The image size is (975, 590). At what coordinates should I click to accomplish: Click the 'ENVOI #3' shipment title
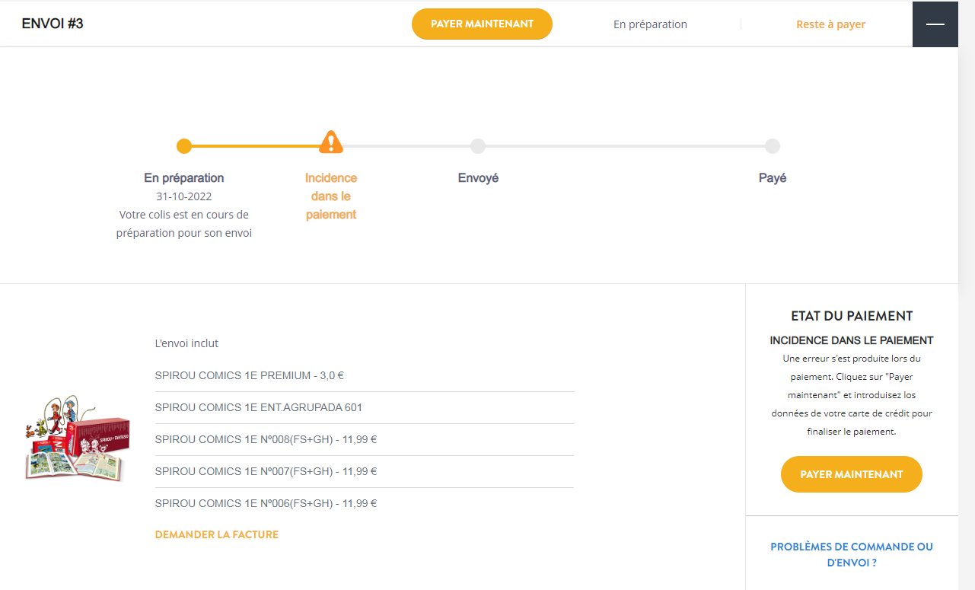pyautogui.click(x=53, y=24)
